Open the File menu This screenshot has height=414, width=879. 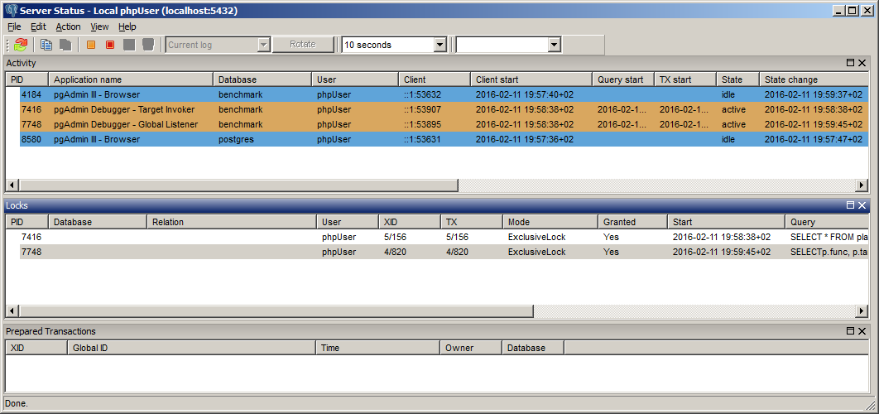pos(14,26)
